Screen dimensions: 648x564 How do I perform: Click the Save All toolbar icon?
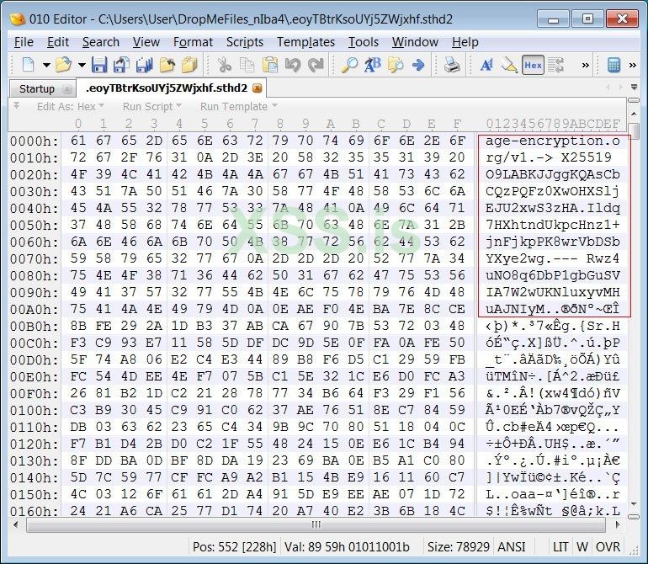click(145, 65)
